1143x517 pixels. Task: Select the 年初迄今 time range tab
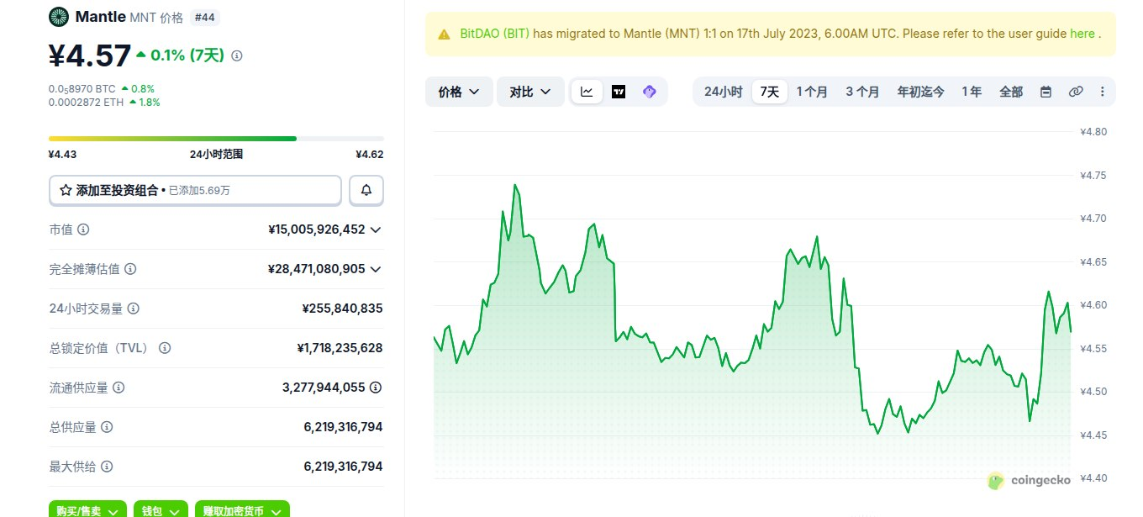920,92
